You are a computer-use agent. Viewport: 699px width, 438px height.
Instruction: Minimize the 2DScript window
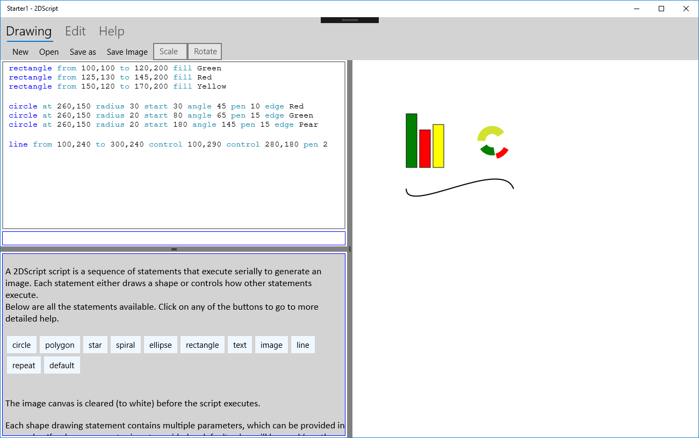(x=637, y=9)
